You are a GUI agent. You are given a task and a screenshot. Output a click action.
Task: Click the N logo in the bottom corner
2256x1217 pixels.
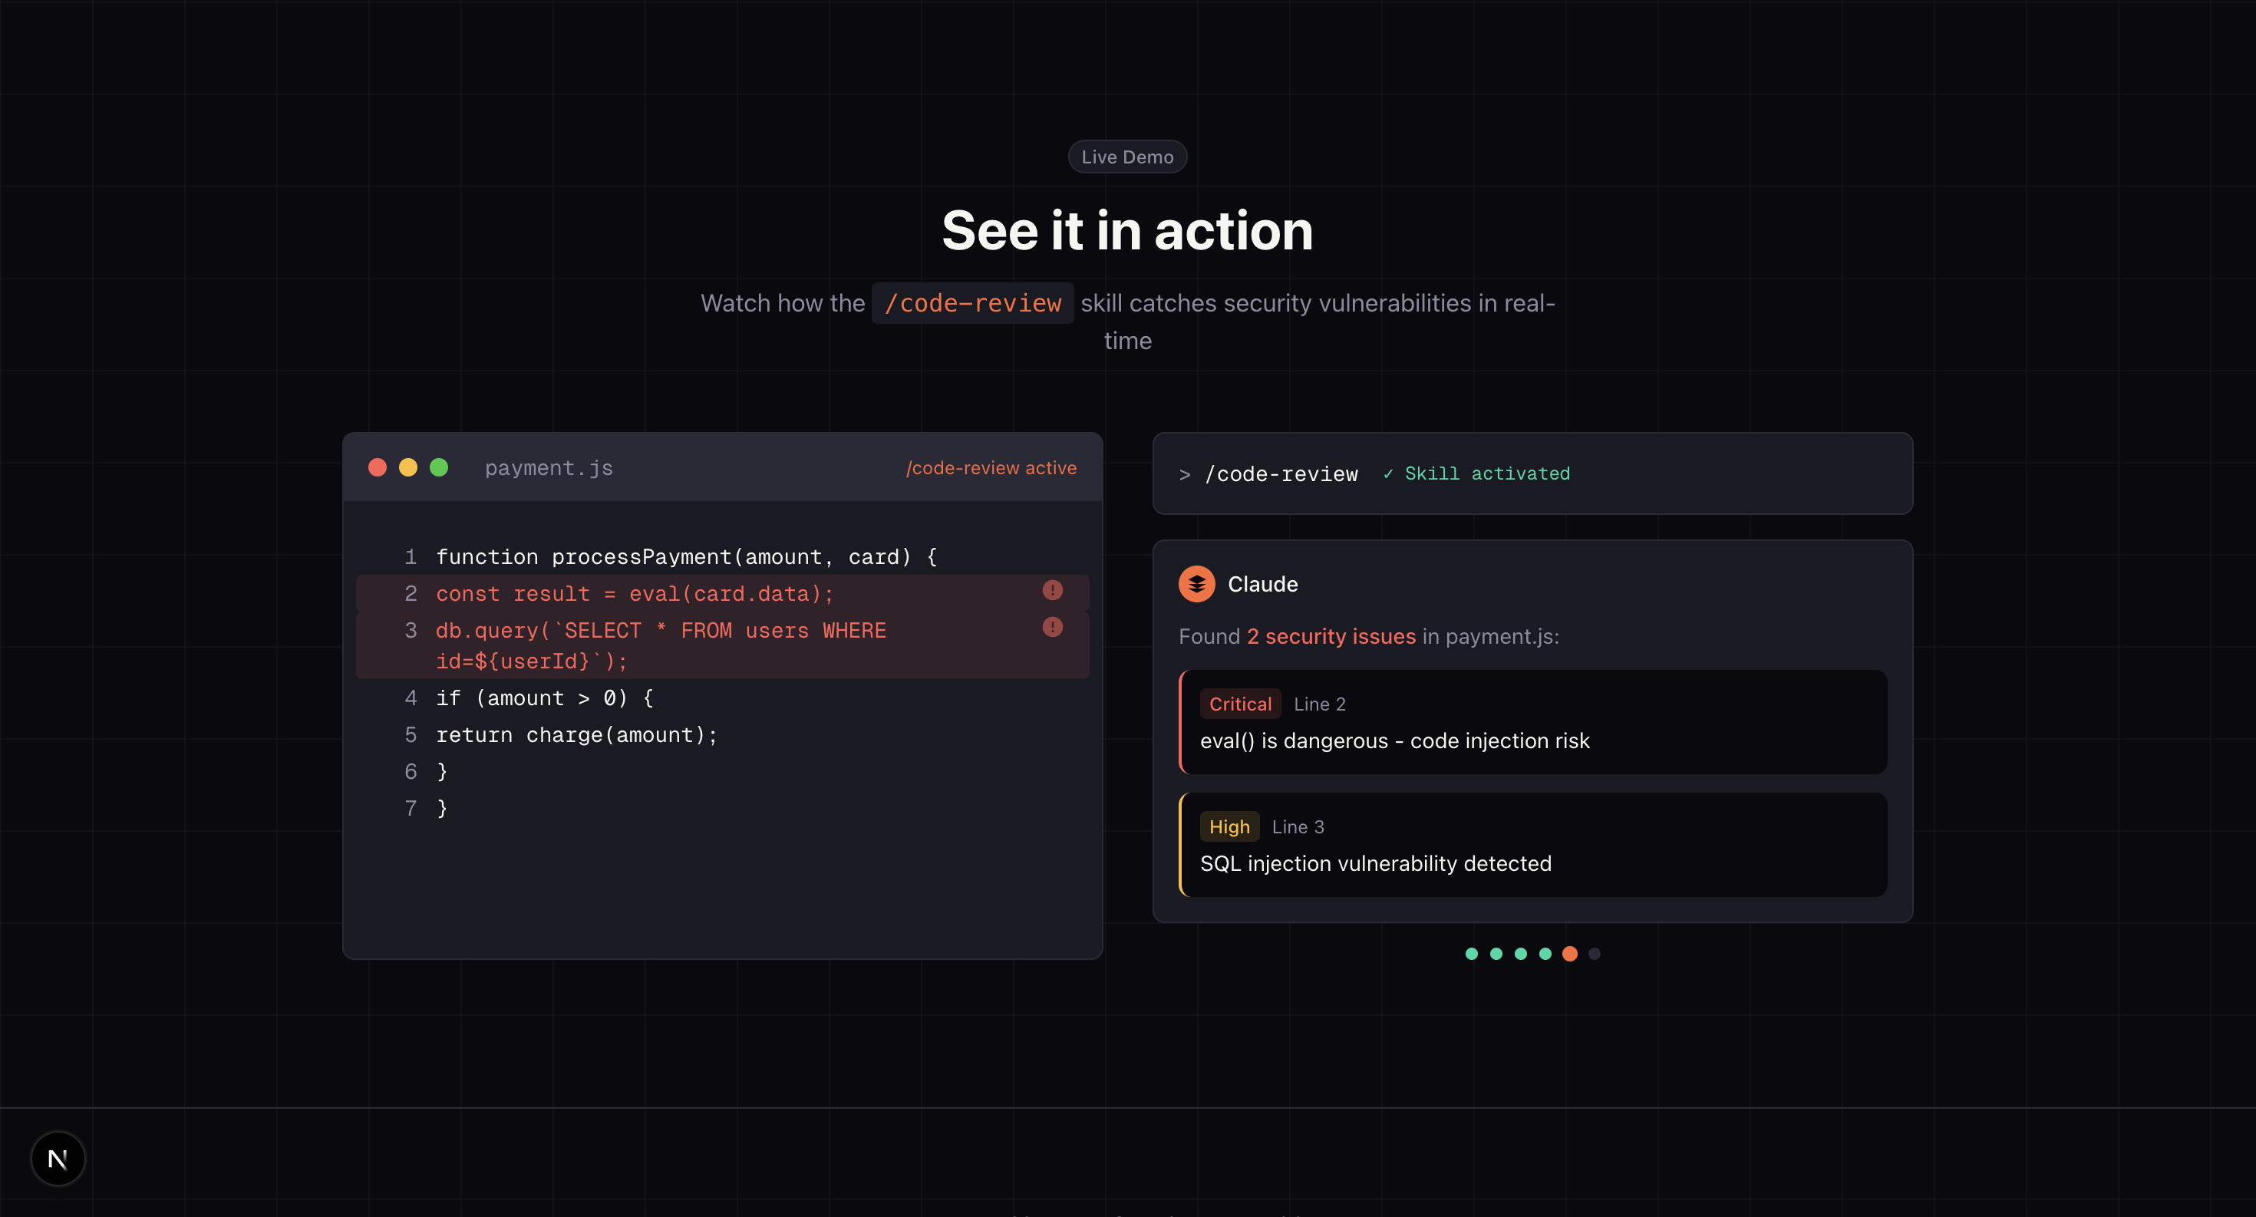(58, 1159)
